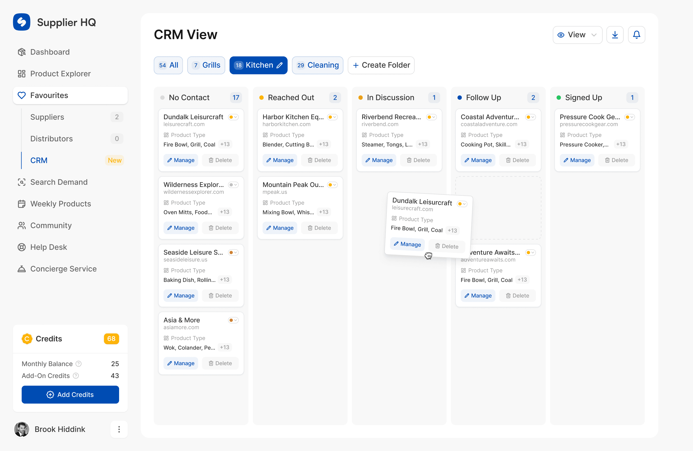This screenshot has height=451, width=693.
Task: Click Monthly Balance help icon
Action: coord(79,364)
